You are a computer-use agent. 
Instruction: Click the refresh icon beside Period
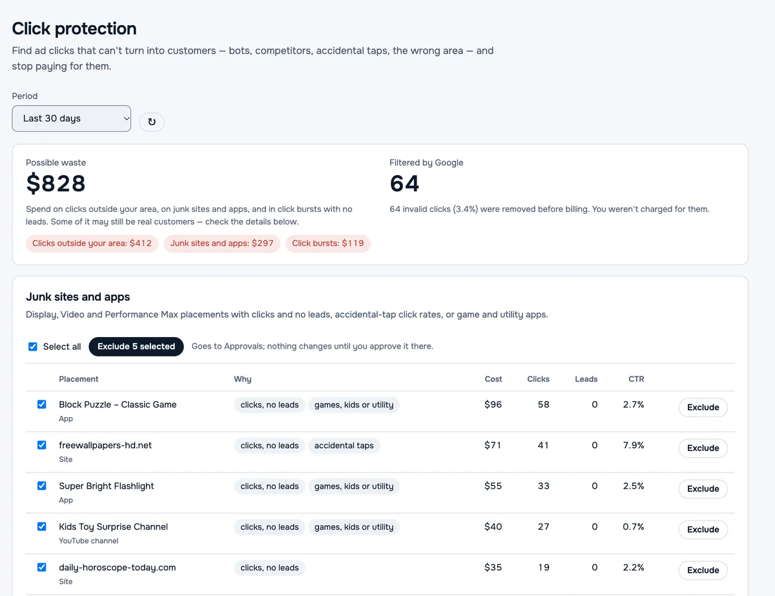[x=152, y=121]
